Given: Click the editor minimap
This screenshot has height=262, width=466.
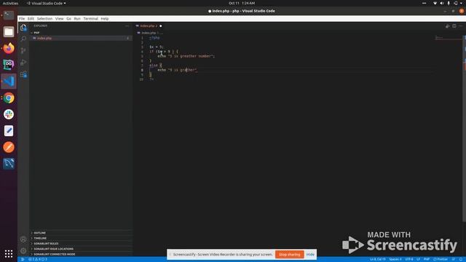Looking at the screenshot, I should coord(449,38).
